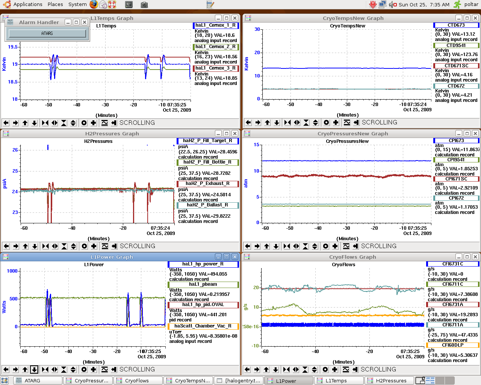Pan down arrow in L1Power Graph toolbar
The image size is (481, 385).
point(34,370)
